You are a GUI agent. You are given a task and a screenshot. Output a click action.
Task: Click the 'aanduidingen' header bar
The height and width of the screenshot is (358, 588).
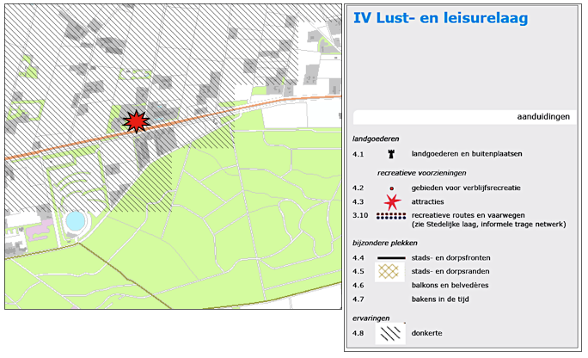coord(464,117)
